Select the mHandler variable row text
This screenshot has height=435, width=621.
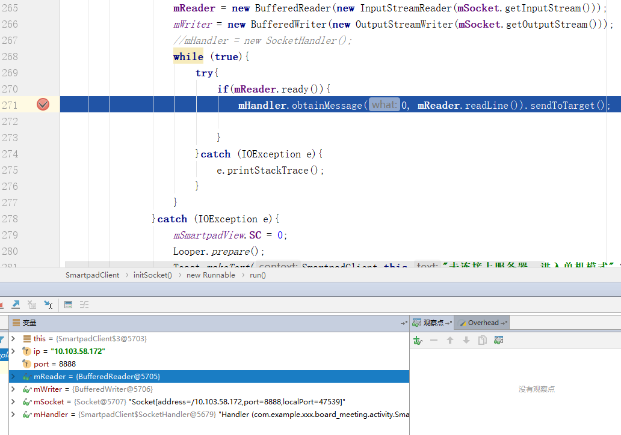(221, 415)
